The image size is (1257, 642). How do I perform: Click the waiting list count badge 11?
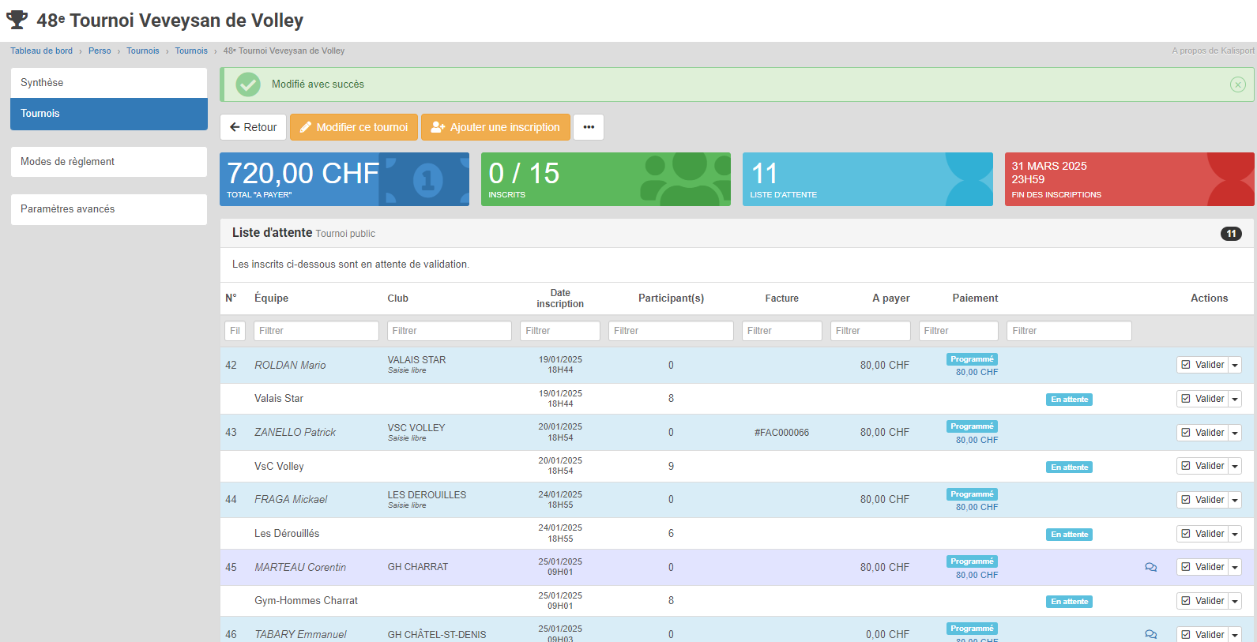[1231, 234]
